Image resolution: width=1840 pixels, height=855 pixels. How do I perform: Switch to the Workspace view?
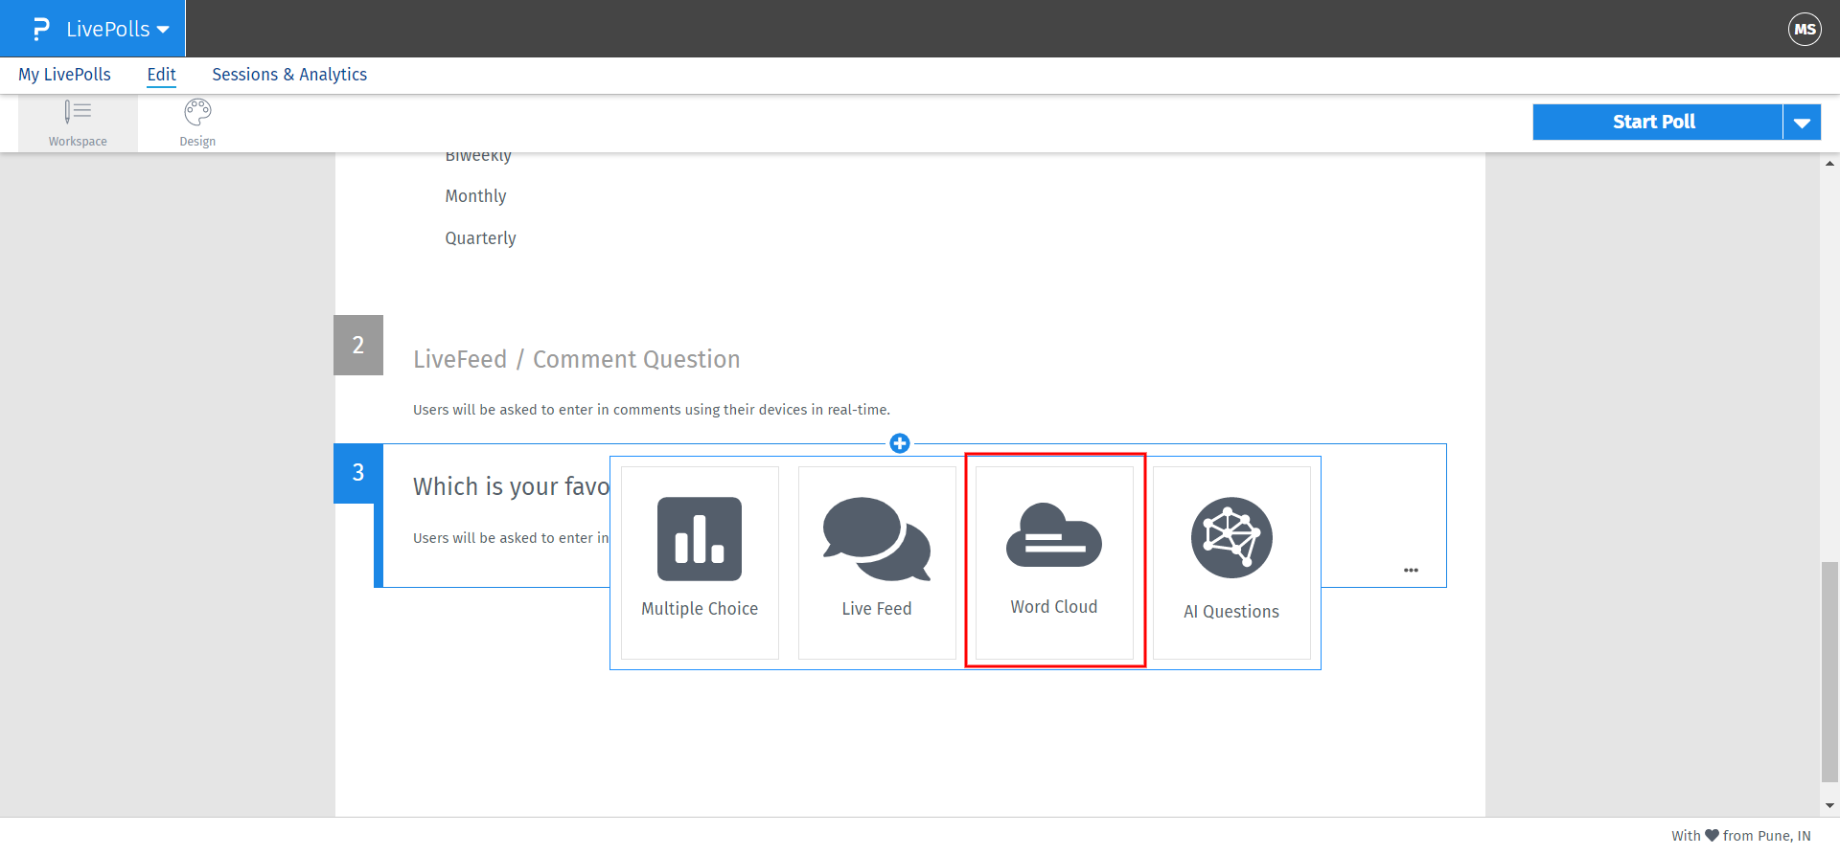coord(78,124)
